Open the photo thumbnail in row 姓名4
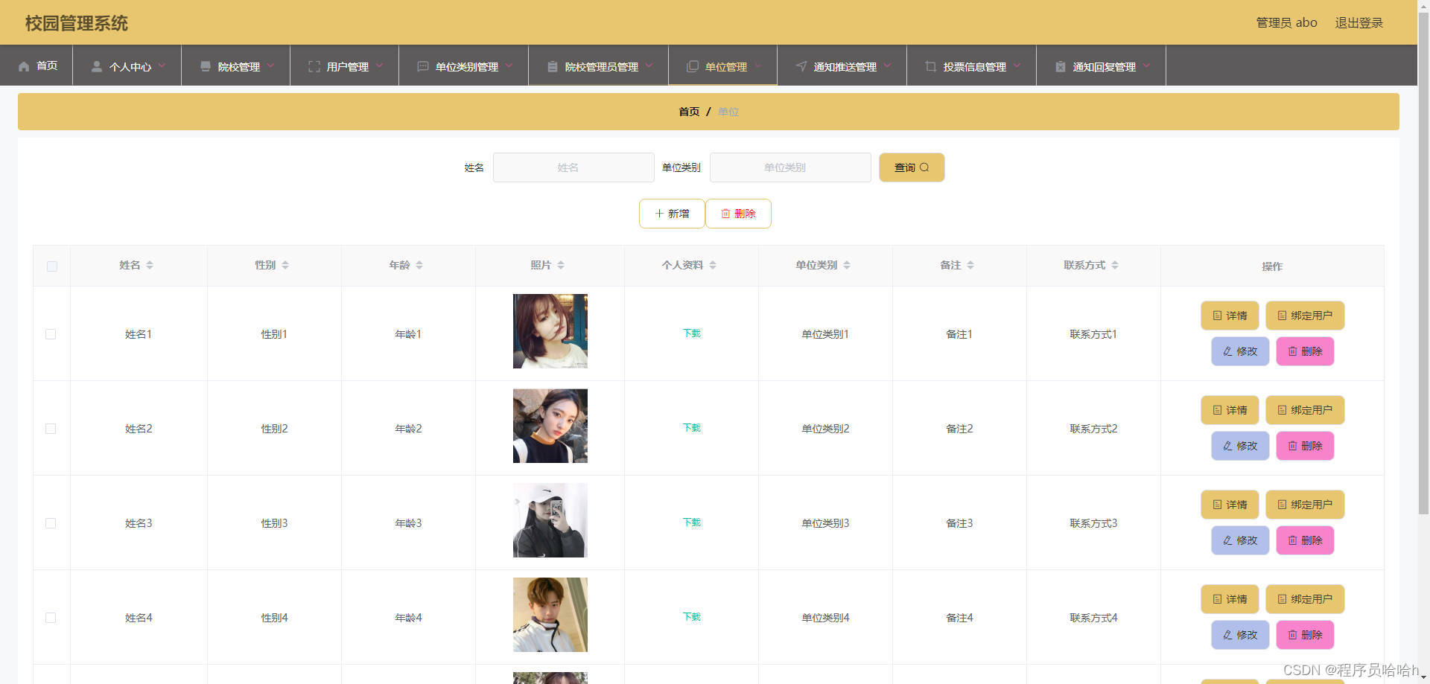This screenshot has height=684, width=1430. point(550,615)
